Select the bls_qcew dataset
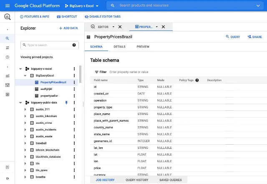The image size is (267, 184). (x=42, y=170)
